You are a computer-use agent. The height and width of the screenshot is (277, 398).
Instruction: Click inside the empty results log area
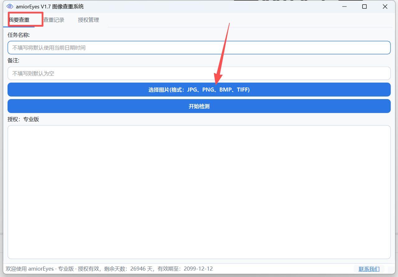(x=199, y=192)
